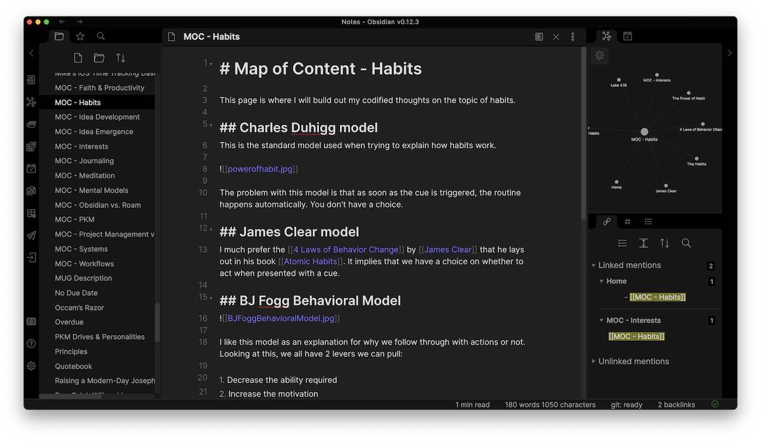Image resolution: width=761 pixels, height=441 pixels.
Task: Switch to the calendar tab in right sidebar
Action: tap(627, 36)
